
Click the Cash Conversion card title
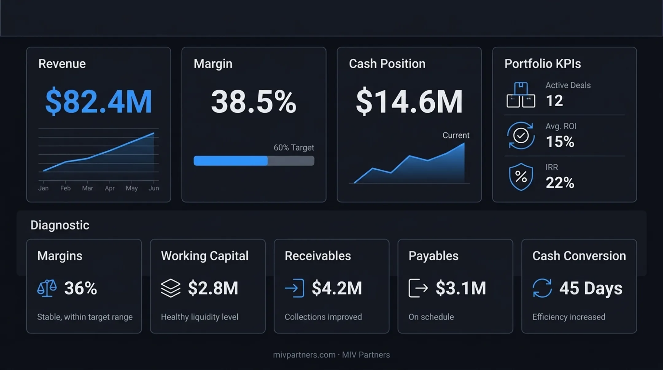click(x=579, y=256)
